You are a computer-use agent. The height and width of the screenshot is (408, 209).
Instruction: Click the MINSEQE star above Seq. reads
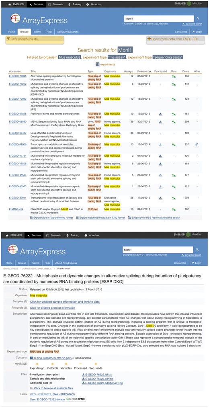tap(96, 364)
